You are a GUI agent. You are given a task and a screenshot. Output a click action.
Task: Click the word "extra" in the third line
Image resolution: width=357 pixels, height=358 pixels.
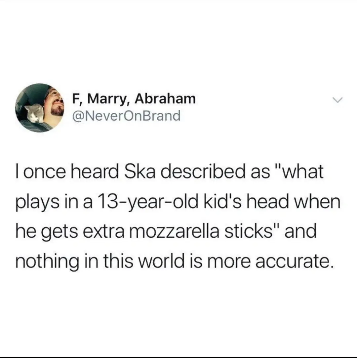(x=104, y=232)
